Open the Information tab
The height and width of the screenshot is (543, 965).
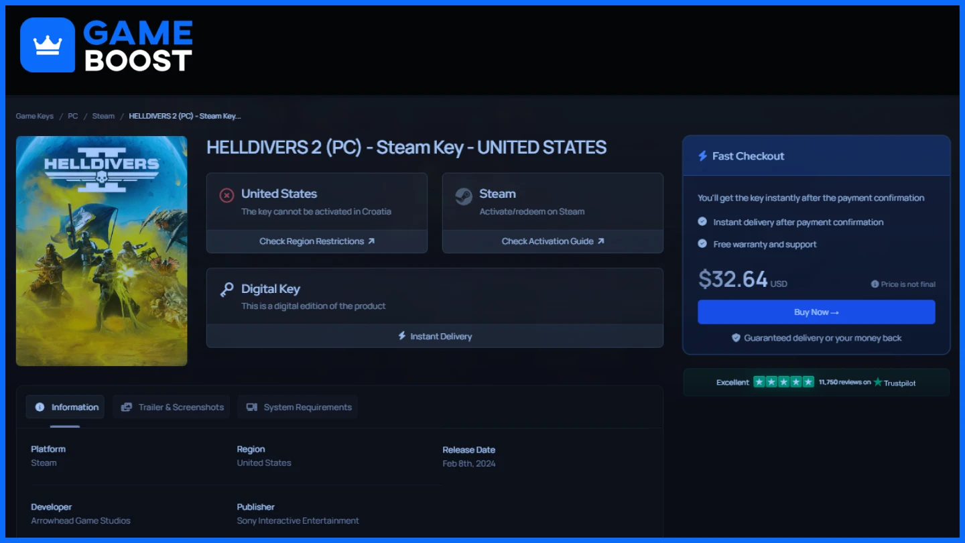coord(65,407)
